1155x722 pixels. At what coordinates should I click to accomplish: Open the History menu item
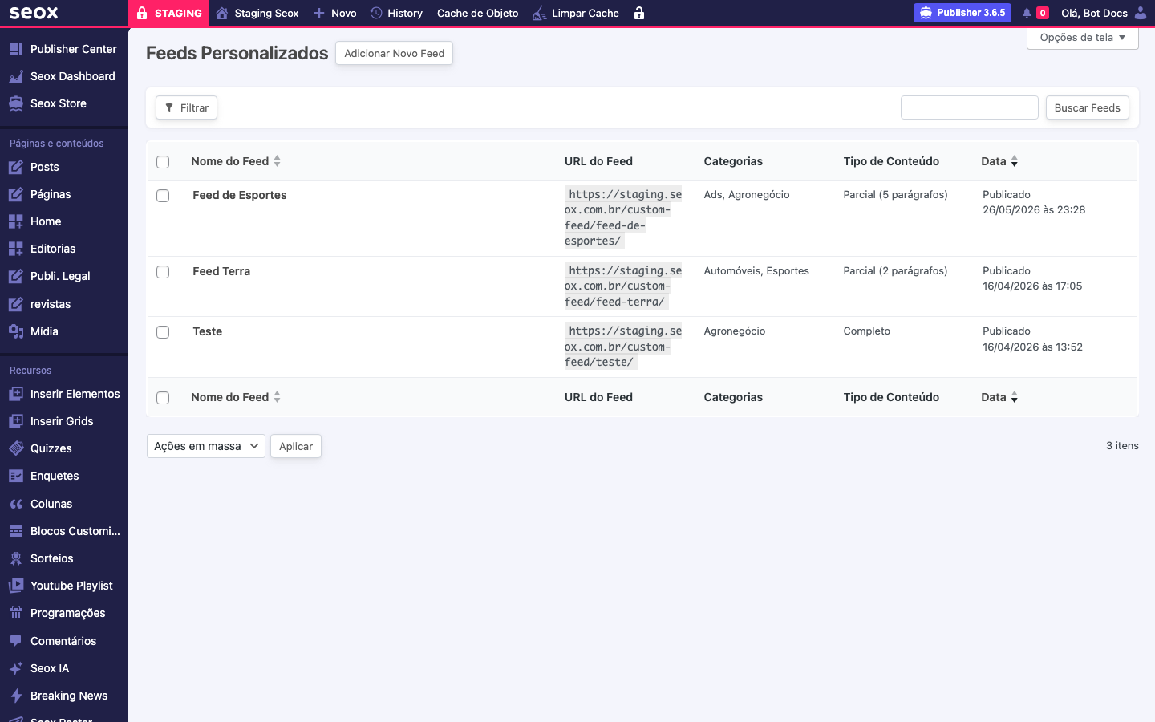(x=396, y=13)
